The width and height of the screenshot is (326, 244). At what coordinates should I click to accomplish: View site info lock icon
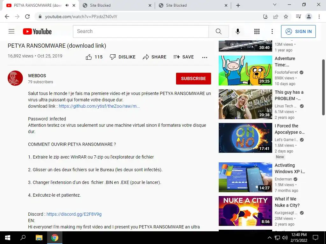(x=40, y=17)
